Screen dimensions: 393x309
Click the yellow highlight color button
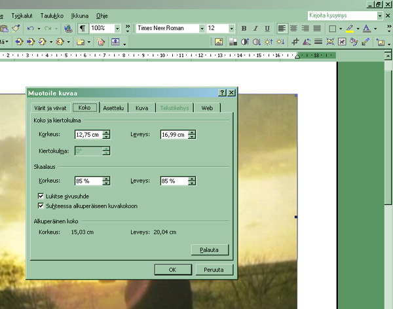click(350, 29)
